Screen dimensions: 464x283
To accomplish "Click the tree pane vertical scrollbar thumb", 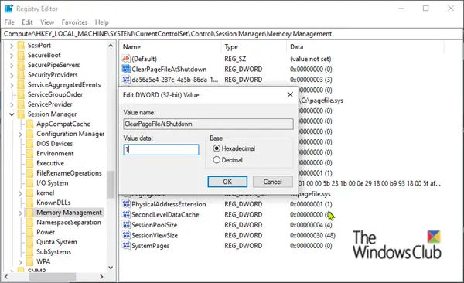I will [x=111, y=185].
